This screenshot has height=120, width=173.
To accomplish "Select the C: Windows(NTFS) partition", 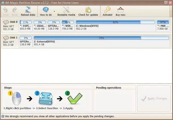I will (x=116, y=26).
